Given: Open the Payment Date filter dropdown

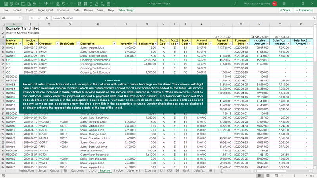Looking at the screenshot, I should 247,44.
